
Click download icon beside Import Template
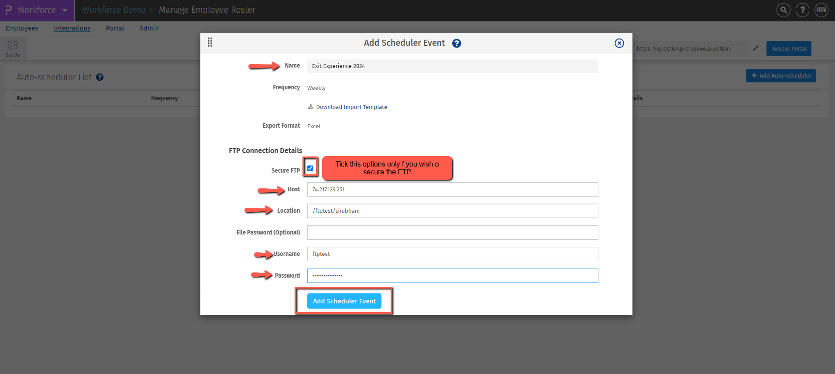311,107
